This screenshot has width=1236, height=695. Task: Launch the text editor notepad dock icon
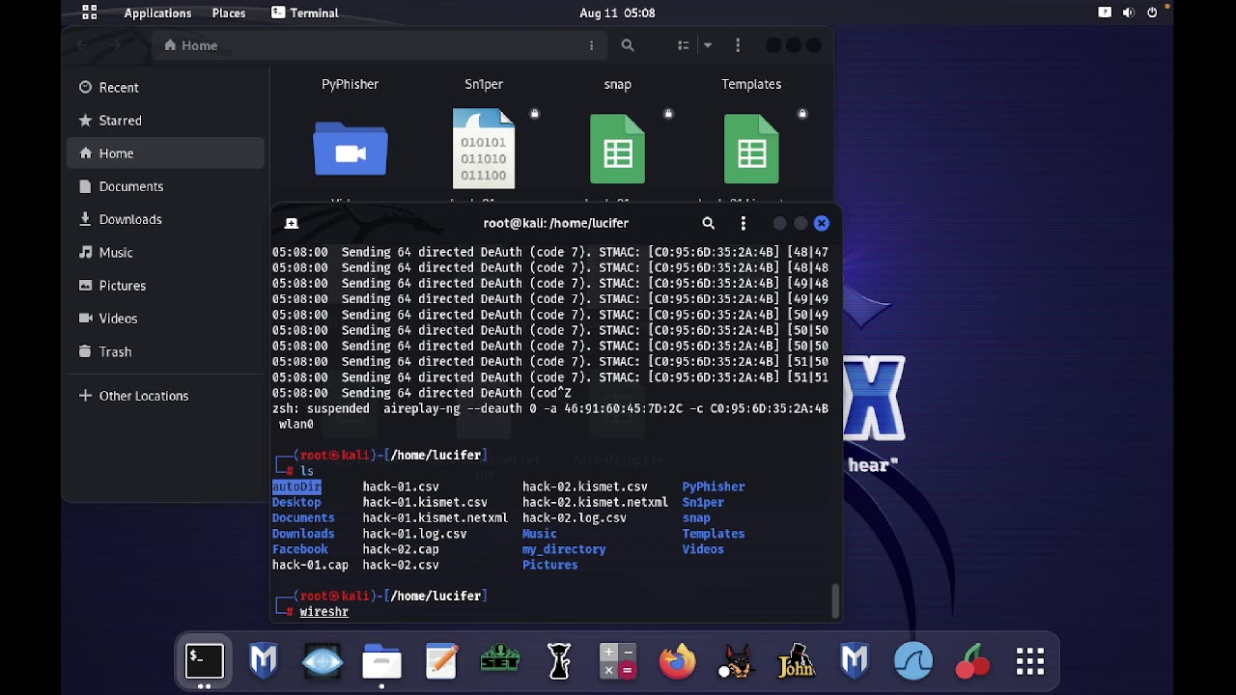[x=441, y=661]
